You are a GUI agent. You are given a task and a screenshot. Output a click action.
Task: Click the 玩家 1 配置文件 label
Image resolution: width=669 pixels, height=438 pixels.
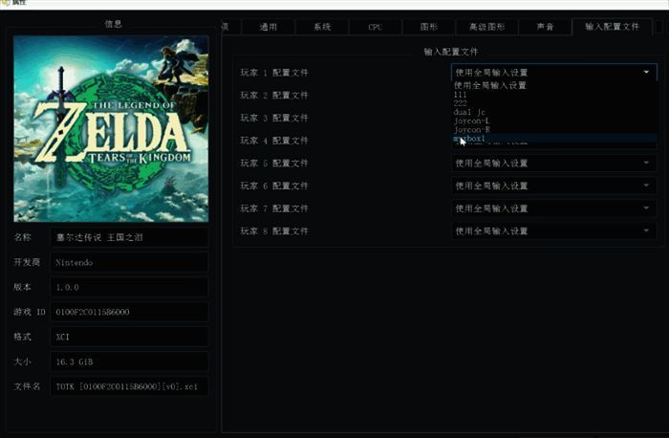pyautogui.click(x=274, y=73)
